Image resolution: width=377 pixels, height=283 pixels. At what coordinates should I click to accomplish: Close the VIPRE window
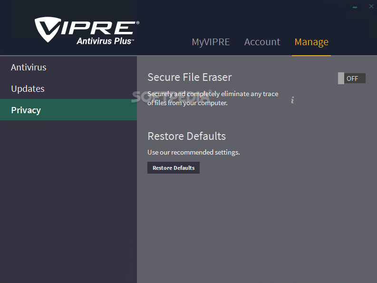click(x=371, y=7)
